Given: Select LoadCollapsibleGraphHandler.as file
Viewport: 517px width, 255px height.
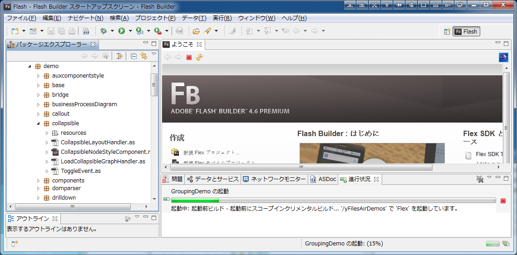Looking at the screenshot, I should tap(103, 162).
